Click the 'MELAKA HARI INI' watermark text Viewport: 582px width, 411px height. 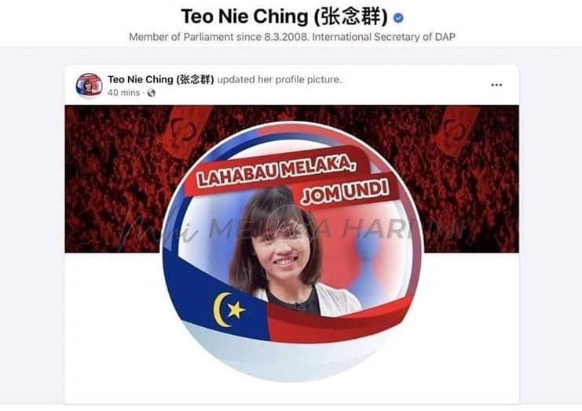coord(336,229)
